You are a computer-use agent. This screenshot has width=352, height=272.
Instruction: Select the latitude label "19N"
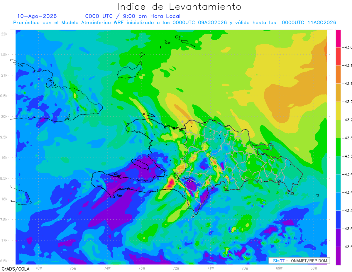click(x=5, y=158)
